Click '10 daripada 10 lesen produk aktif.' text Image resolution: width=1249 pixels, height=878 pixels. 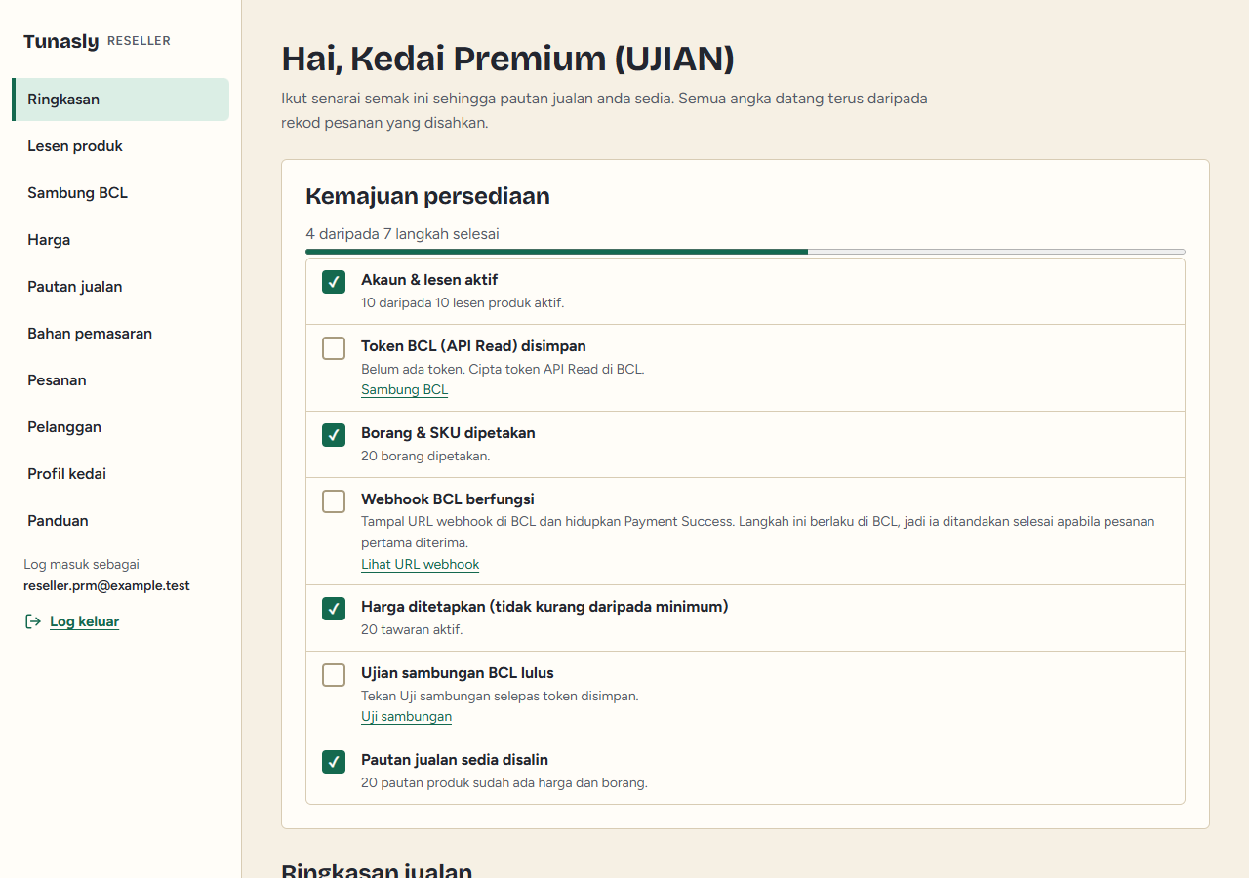pos(463,303)
